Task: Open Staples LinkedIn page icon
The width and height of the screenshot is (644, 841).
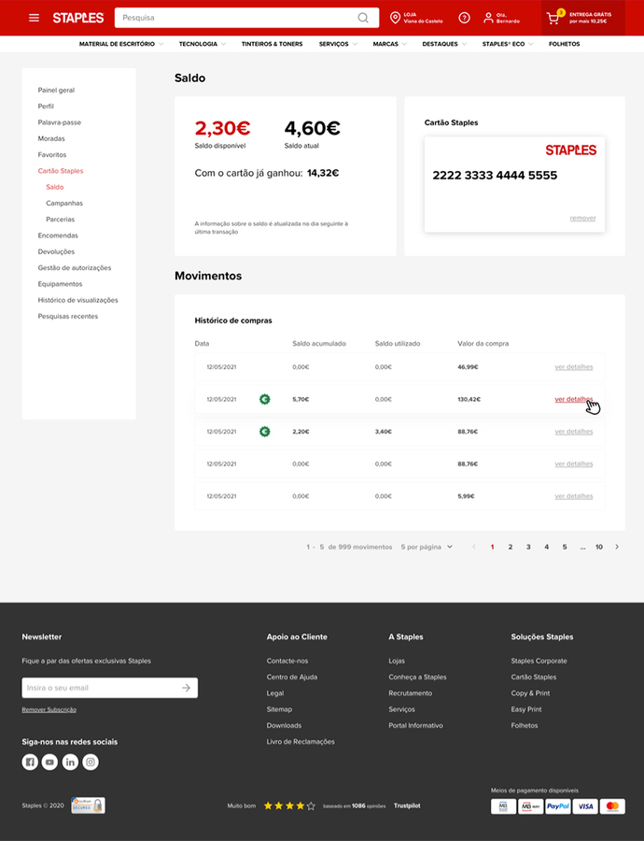Action: (x=70, y=763)
